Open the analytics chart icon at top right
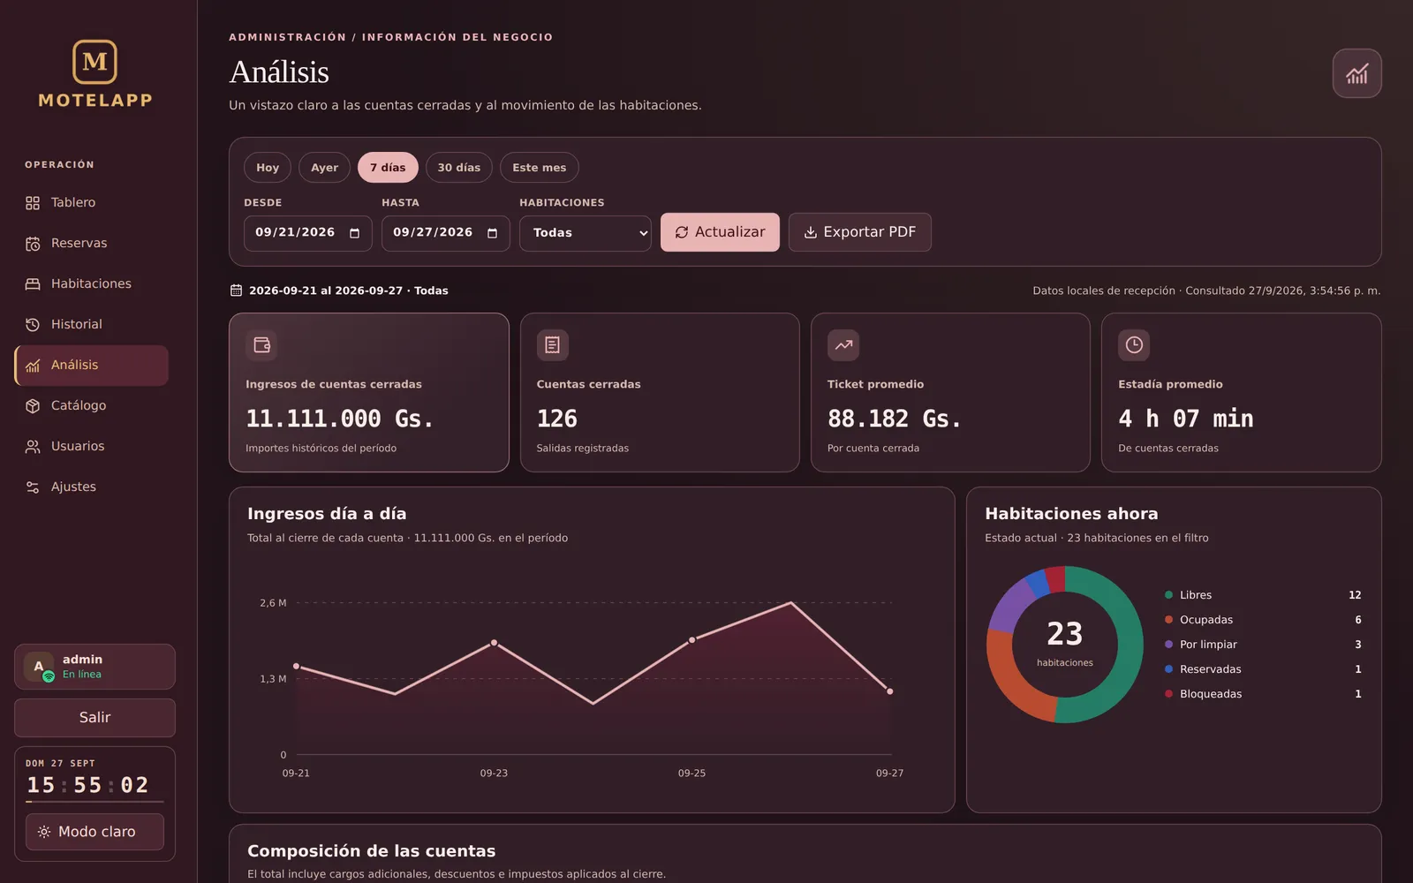The image size is (1413, 883). [x=1356, y=73]
